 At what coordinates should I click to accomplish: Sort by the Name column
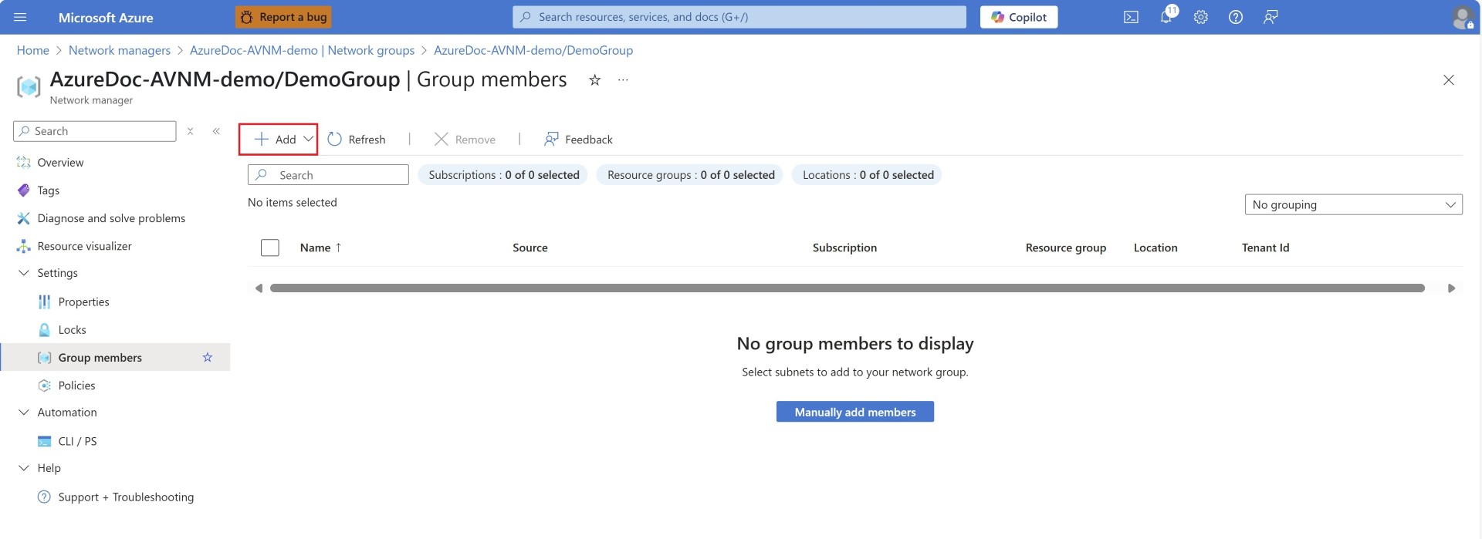pos(320,248)
